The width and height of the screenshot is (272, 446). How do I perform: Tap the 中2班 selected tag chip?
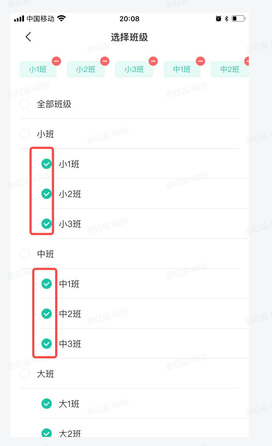(x=230, y=69)
